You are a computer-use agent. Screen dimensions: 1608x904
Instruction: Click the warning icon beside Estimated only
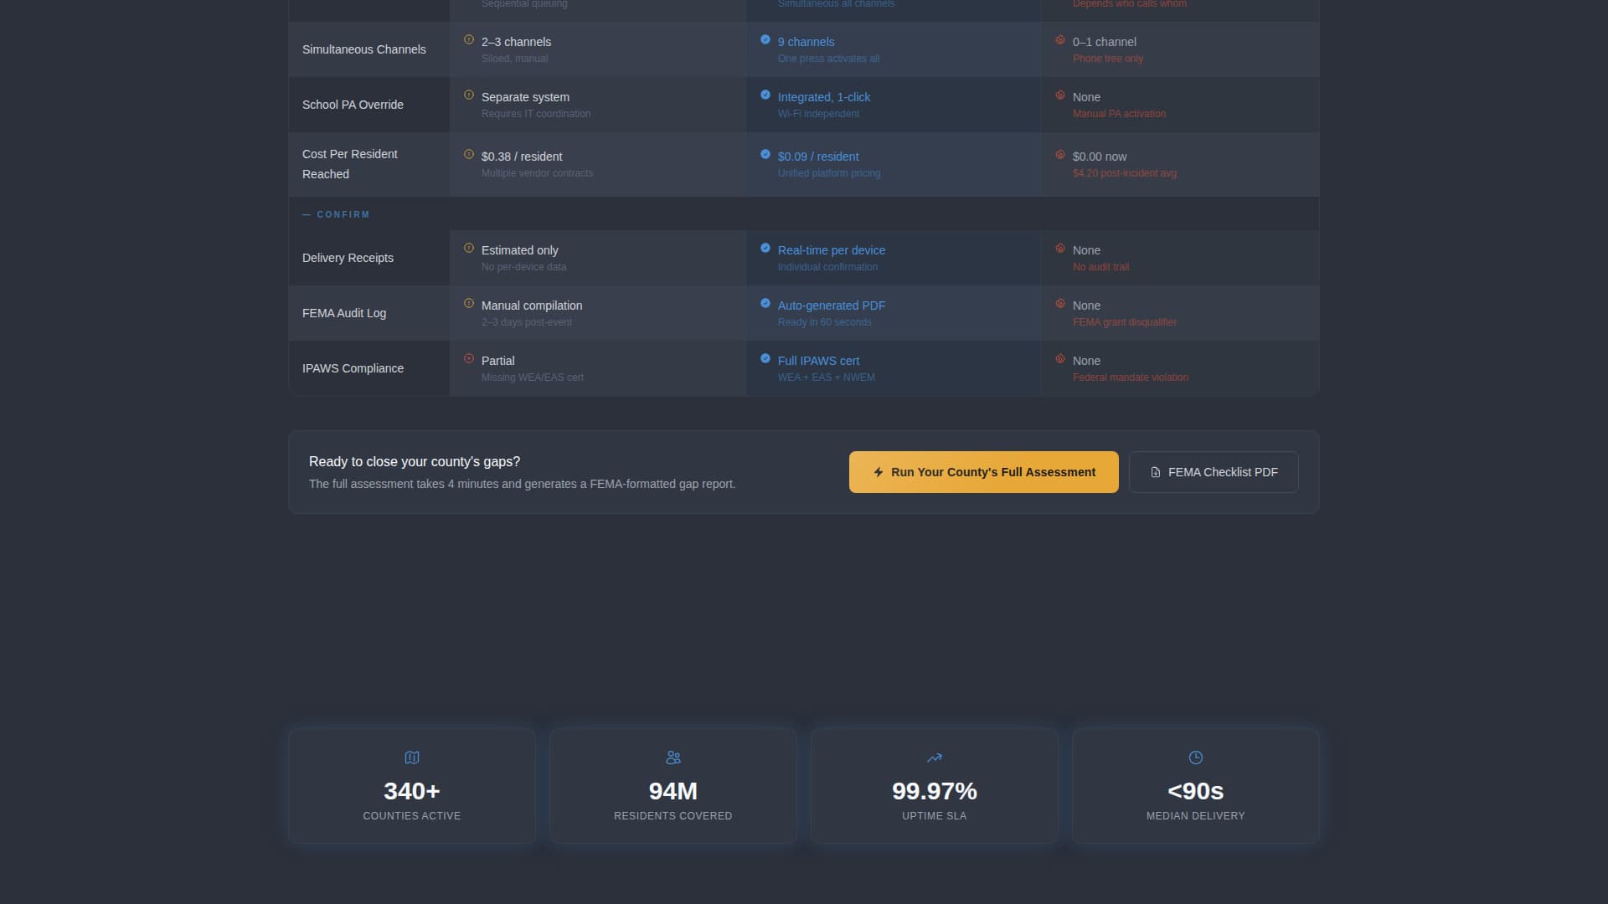(x=468, y=247)
